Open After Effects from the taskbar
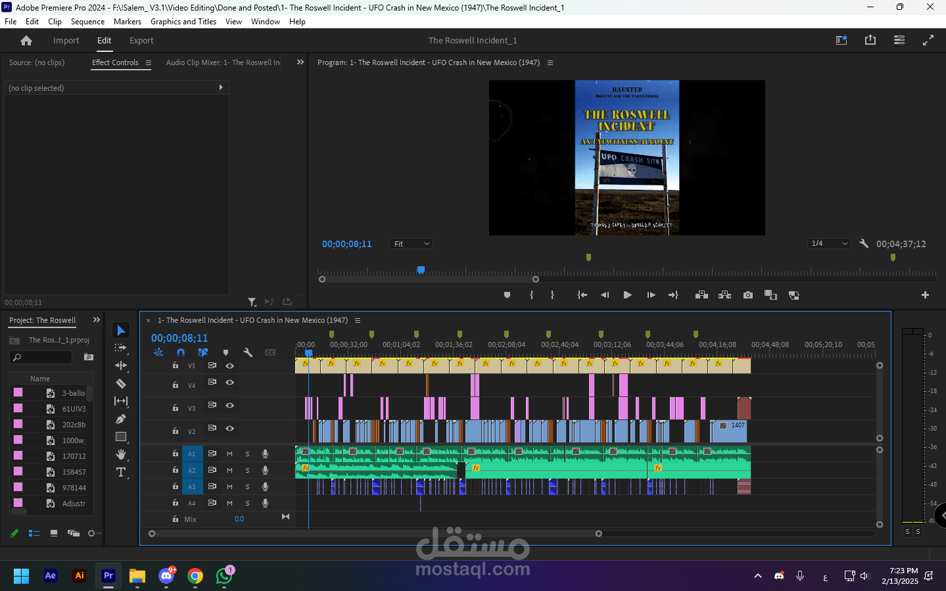946x591 pixels. [x=51, y=576]
